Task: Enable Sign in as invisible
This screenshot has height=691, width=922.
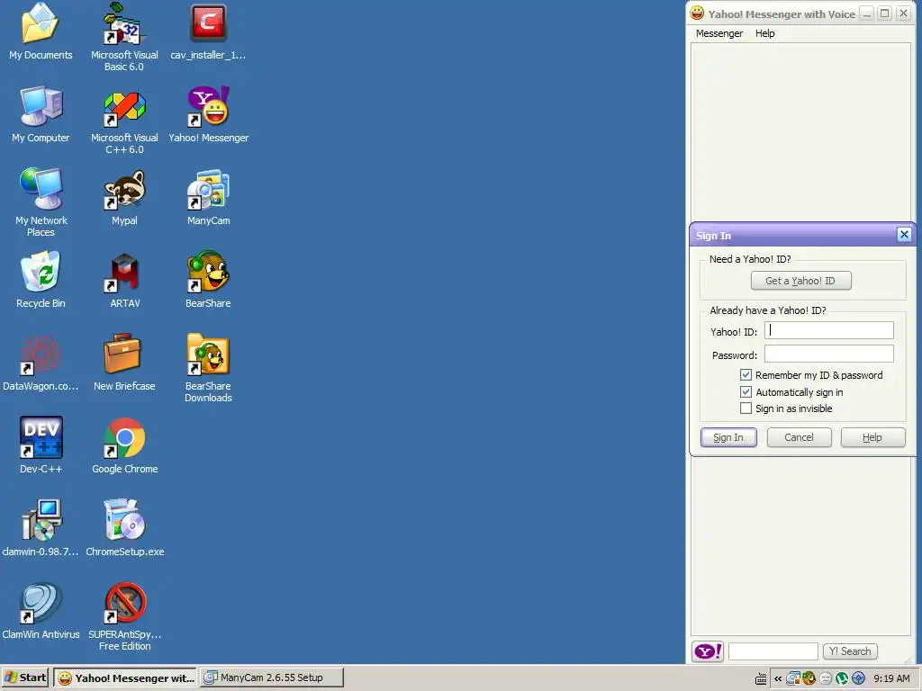Action: coord(746,408)
